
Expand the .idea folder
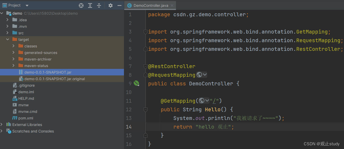8,20
